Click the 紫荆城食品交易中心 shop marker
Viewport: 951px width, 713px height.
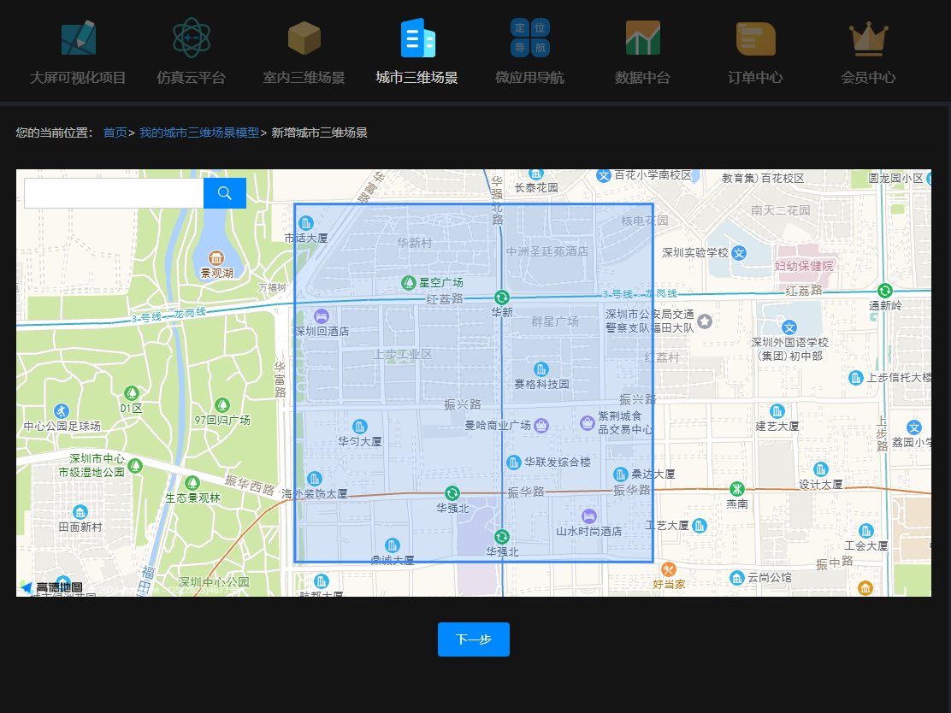pyautogui.click(x=587, y=422)
